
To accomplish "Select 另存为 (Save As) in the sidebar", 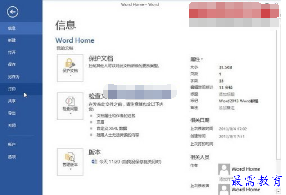I will click(21, 76).
